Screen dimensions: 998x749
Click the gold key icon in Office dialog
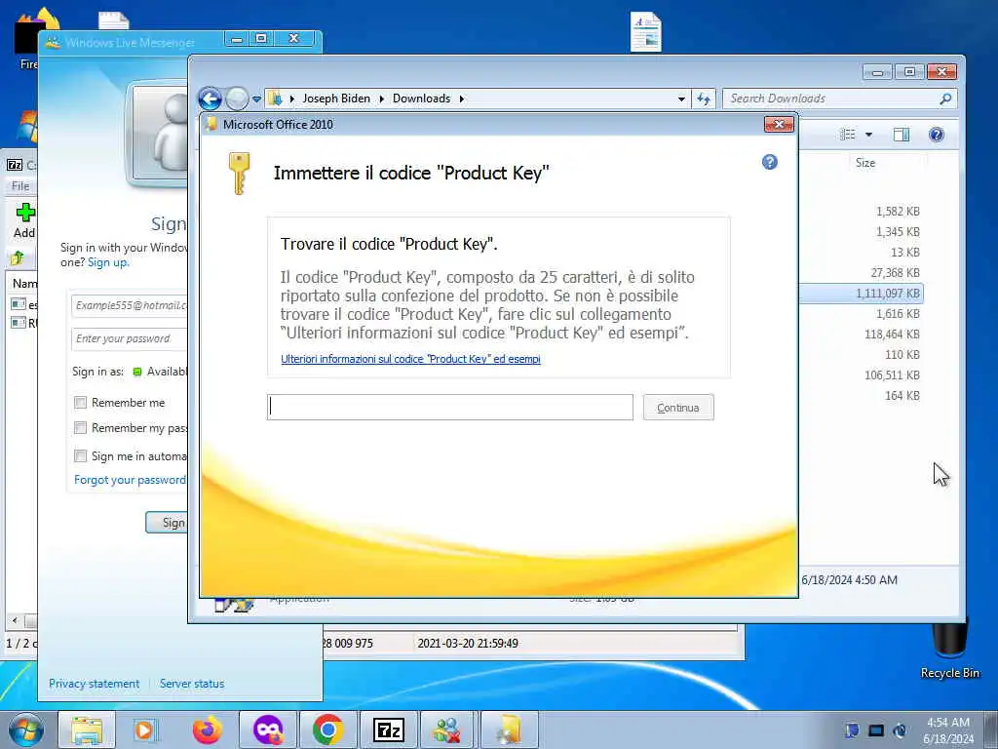(x=239, y=174)
